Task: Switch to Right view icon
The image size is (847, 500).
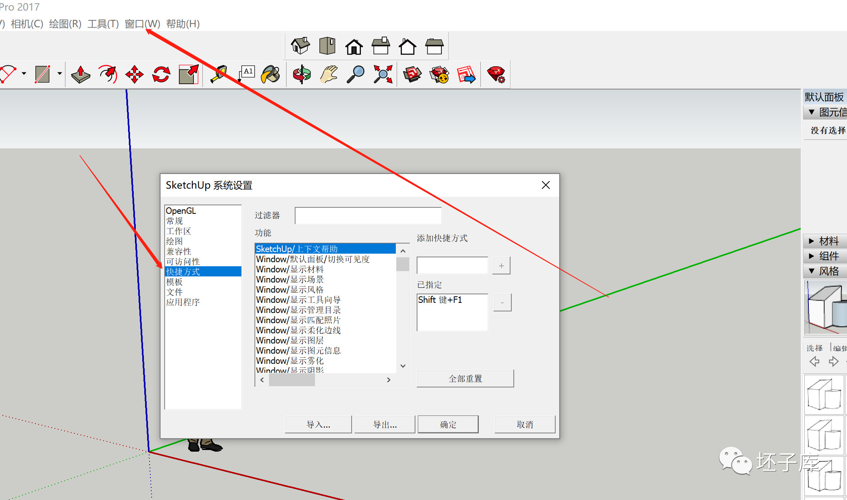Action: [x=381, y=46]
